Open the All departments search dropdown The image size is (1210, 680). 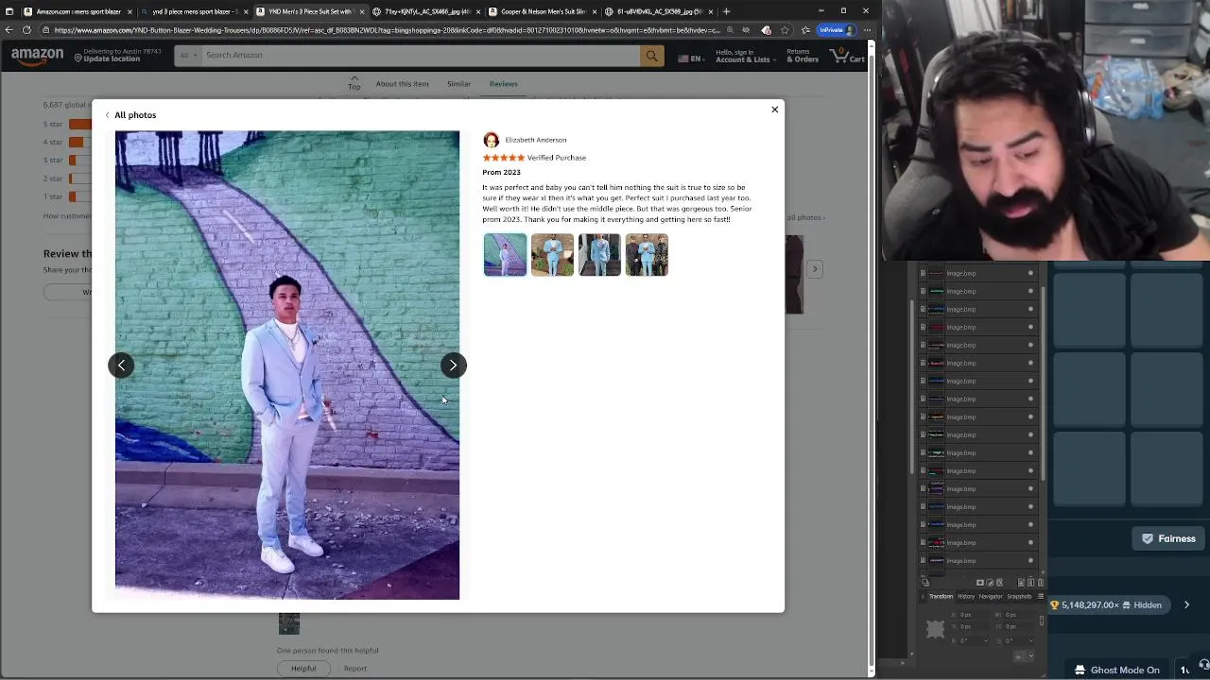coord(187,55)
